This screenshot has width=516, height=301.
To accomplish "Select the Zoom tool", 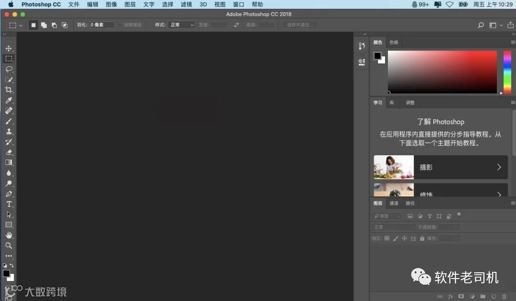I will click(9, 246).
